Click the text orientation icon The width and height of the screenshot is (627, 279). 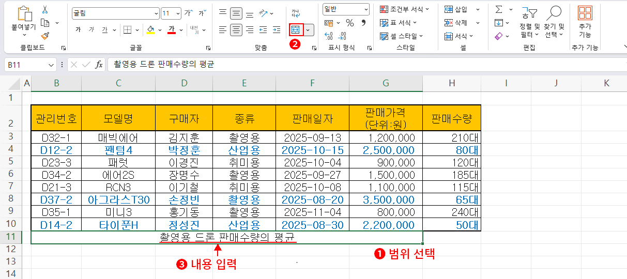point(264,13)
